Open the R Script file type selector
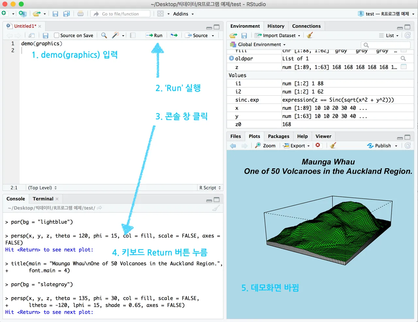Screen dimensions: 418x322 click(x=210, y=188)
